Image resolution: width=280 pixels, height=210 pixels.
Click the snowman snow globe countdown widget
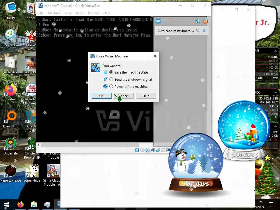[x=196, y=162]
